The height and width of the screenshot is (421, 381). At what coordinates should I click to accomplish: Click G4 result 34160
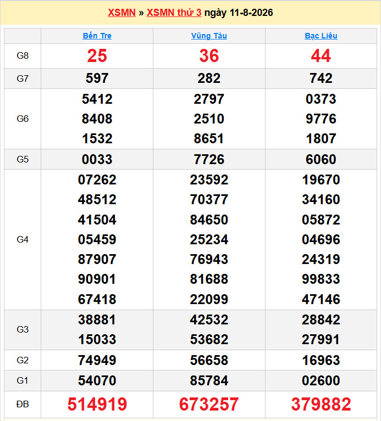pos(321,199)
